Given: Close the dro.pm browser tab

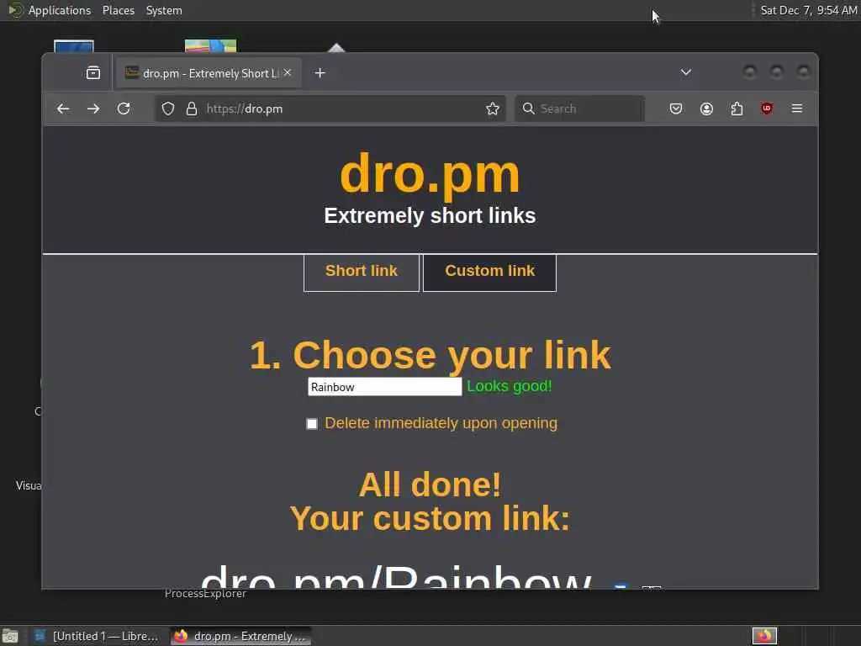Looking at the screenshot, I should pyautogui.click(x=288, y=72).
